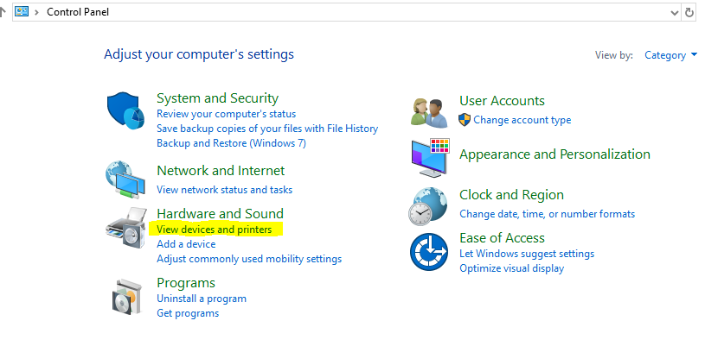Open Backup and Restore (Windows 7)
Image resolution: width=705 pixels, height=346 pixels.
coord(231,143)
